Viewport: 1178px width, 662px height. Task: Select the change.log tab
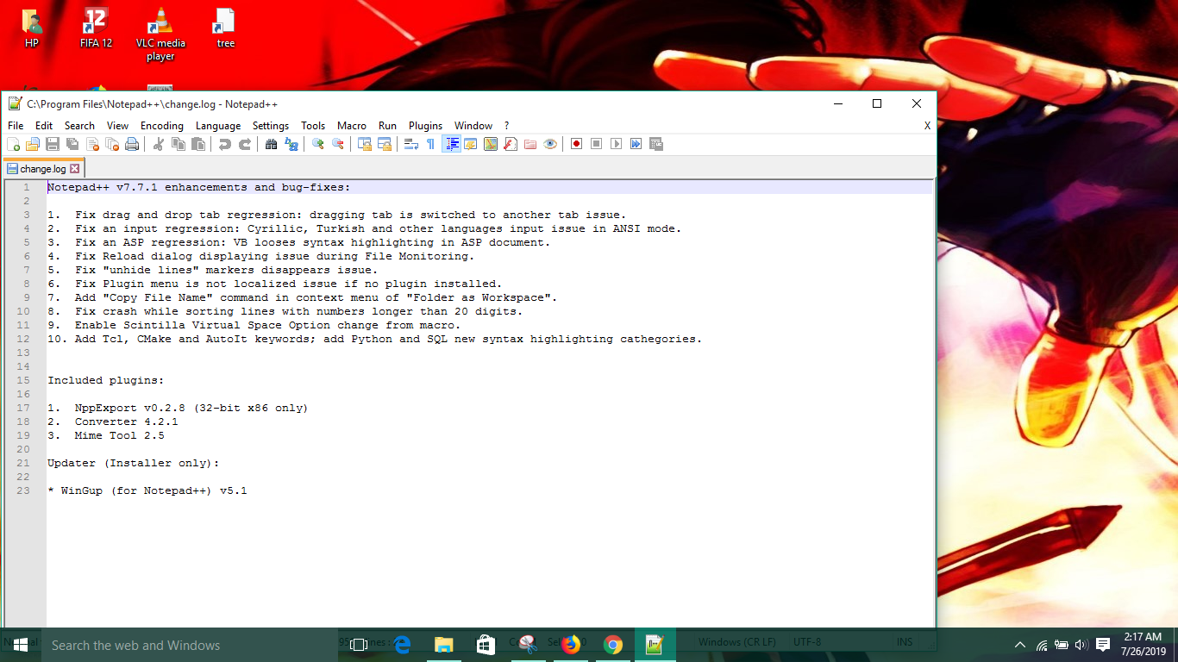43,169
